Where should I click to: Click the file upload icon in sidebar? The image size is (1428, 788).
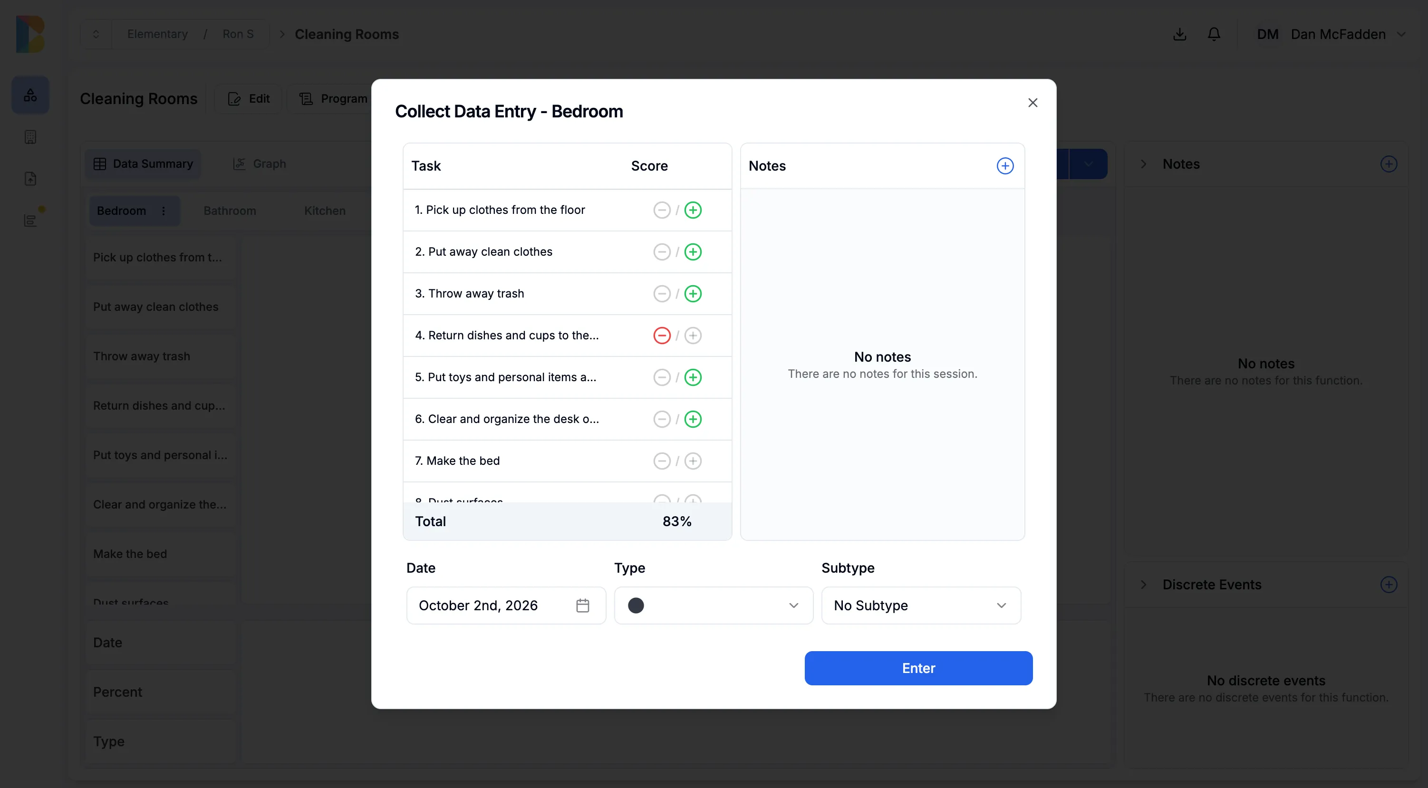click(x=30, y=179)
